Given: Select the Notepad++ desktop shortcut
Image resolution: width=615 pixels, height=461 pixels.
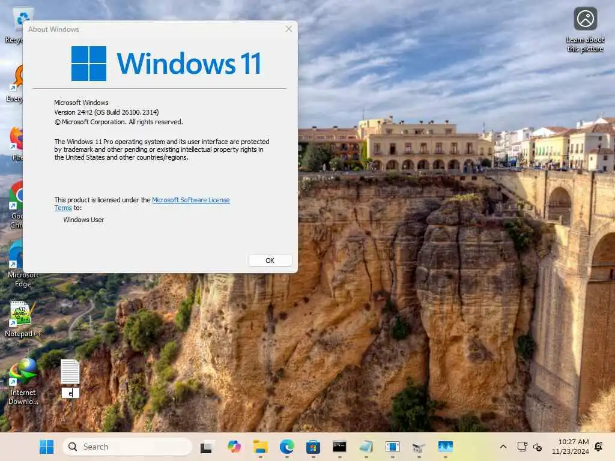Looking at the screenshot, I should (x=22, y=319).
